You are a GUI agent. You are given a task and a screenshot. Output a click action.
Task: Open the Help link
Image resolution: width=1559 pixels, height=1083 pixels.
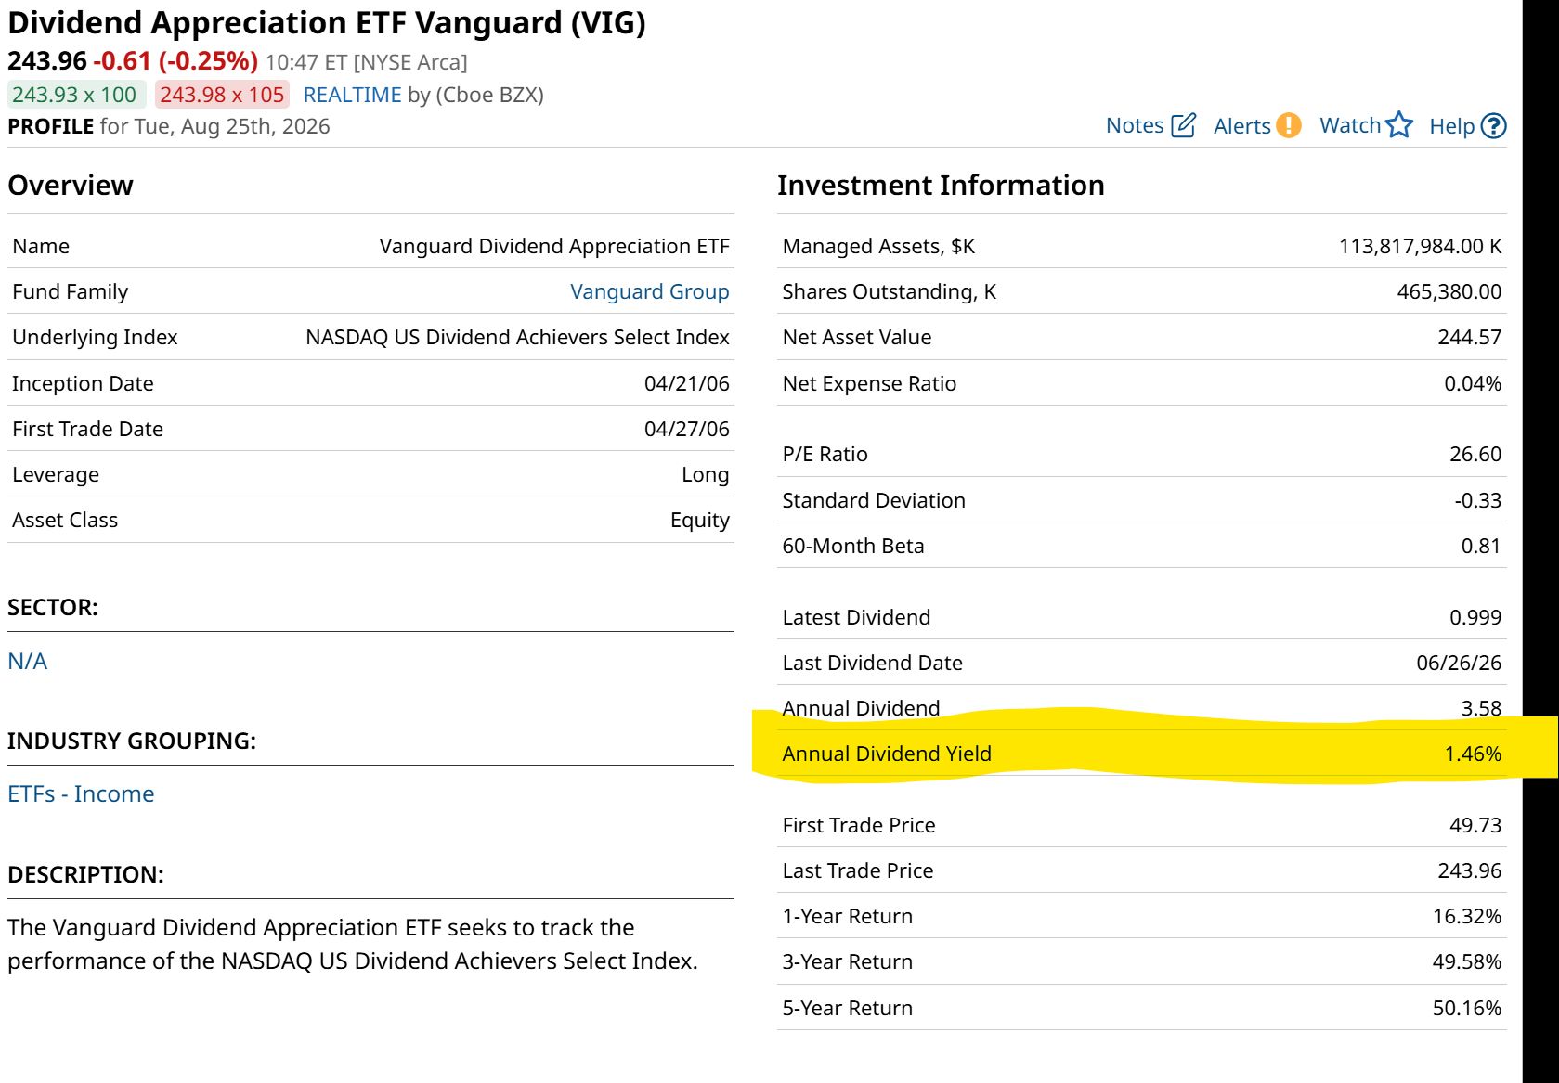point(1451,125)
